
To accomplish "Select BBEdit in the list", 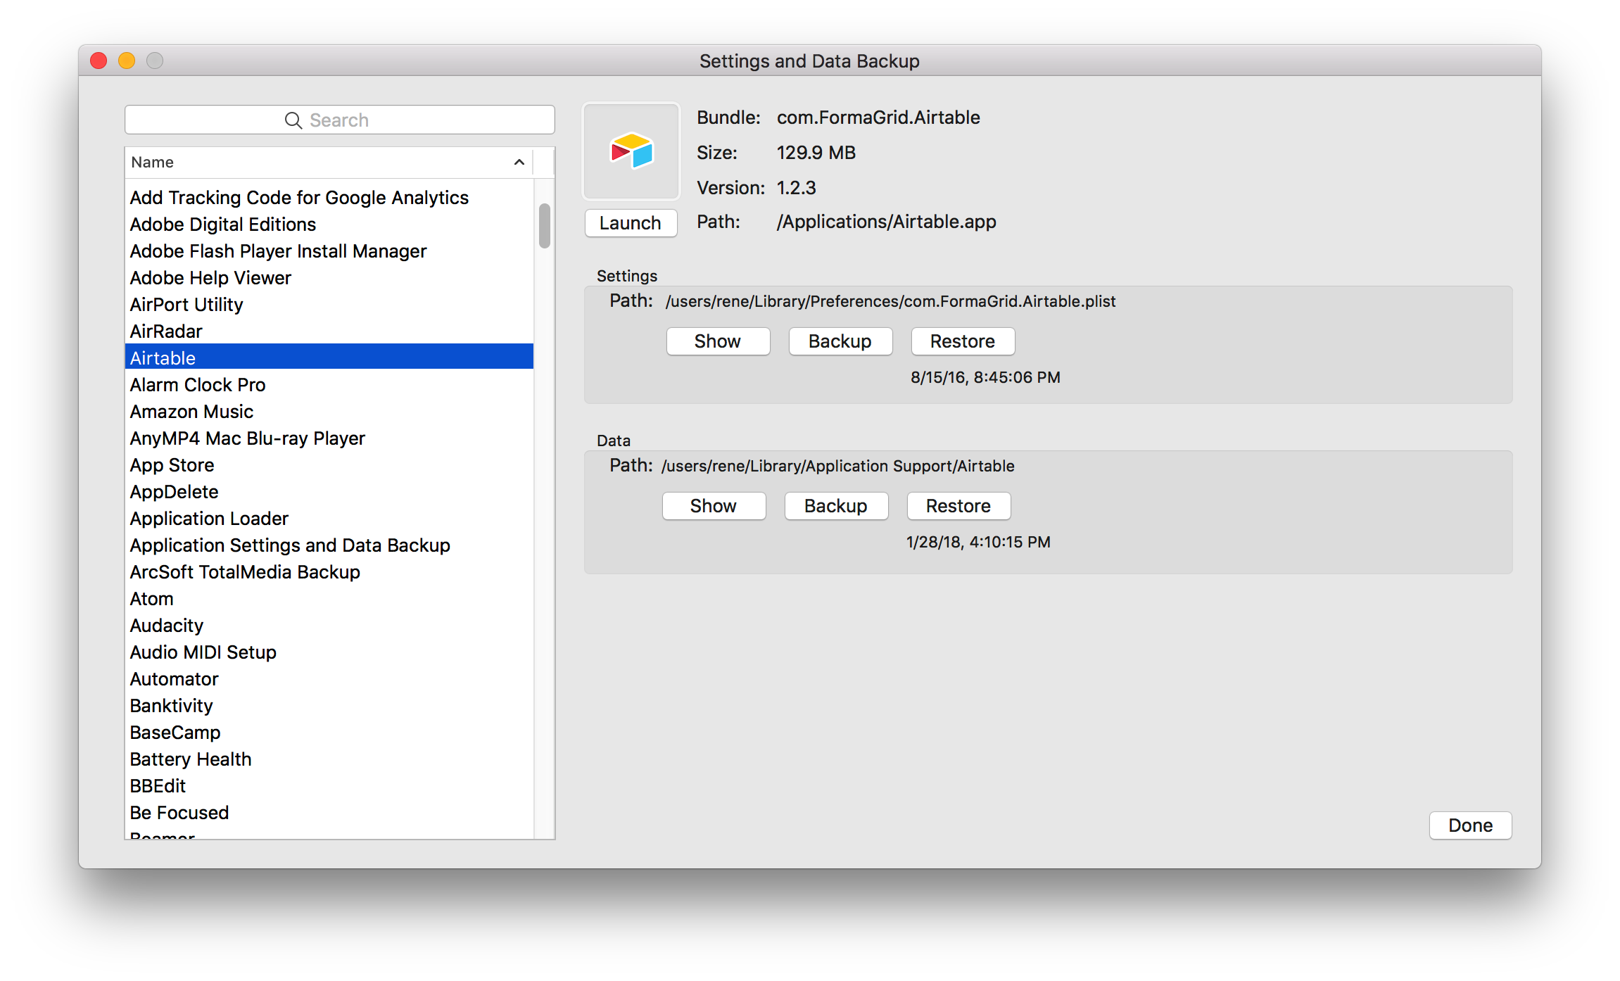I will tap(329, 786).
